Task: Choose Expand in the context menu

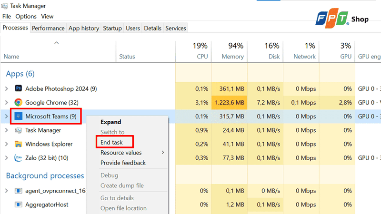Action: click(x=111, y=122)
